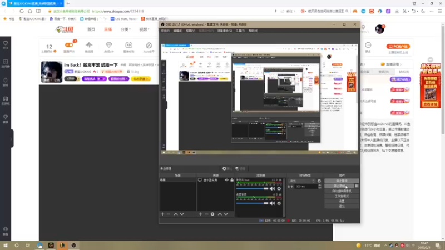This screenshot has height=250, width=445.
Task: Enable studio mode in OBS controls
Action: (342, 196)
